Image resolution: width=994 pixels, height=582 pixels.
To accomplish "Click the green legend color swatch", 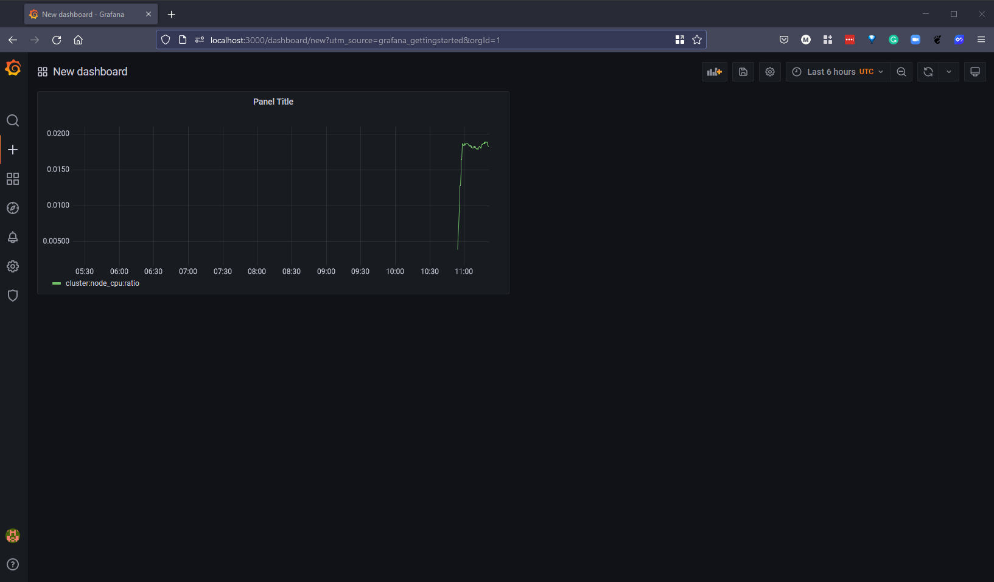I will pos(57,283).
